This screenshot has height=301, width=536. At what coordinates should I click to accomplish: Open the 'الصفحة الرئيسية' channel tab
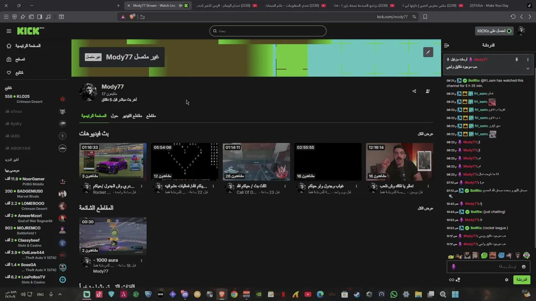click(94, 116)
